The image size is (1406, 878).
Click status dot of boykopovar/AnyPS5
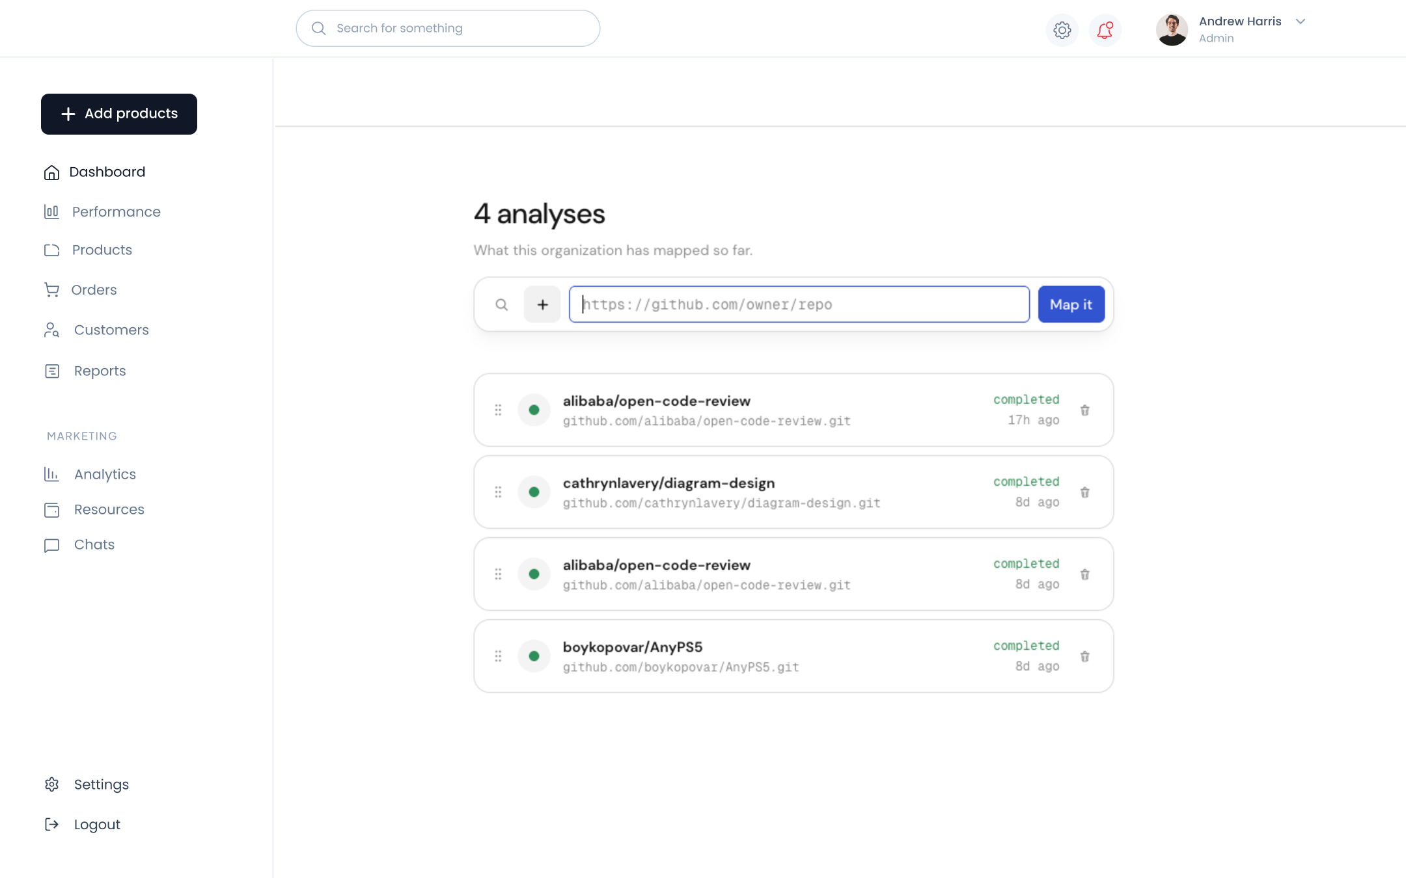pyautogui.click(x=534, y=656)
